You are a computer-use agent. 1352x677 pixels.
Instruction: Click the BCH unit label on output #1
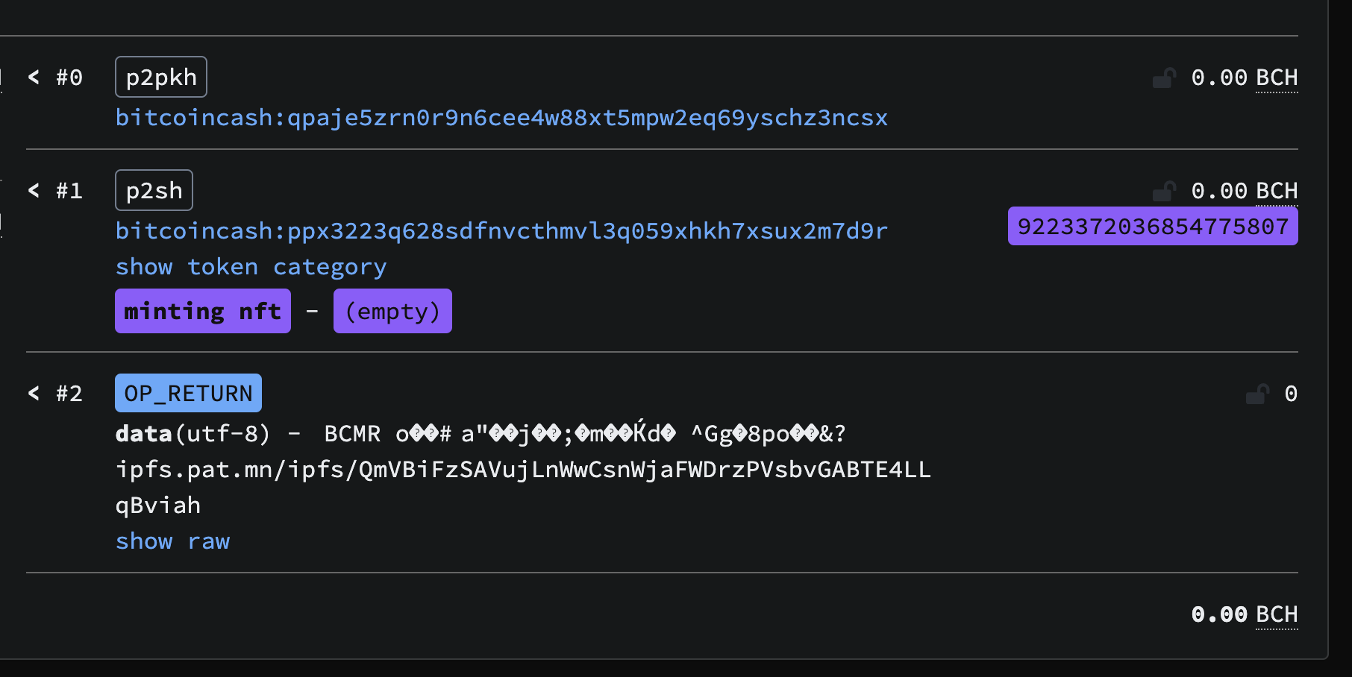click(x=1277, y=191)
